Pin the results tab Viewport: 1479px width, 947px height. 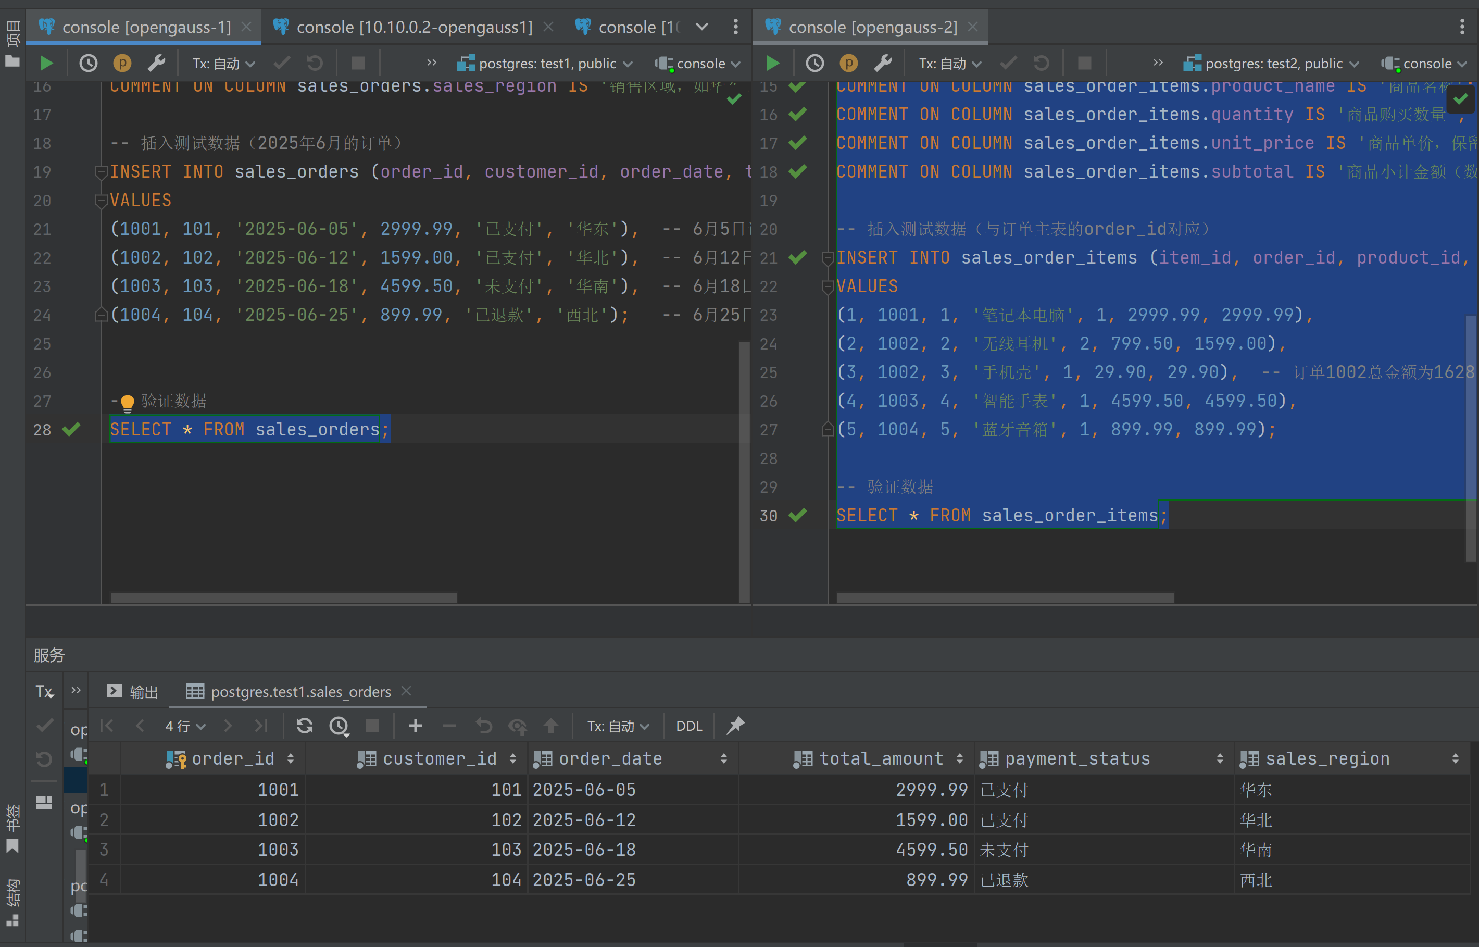pos(736,726)
